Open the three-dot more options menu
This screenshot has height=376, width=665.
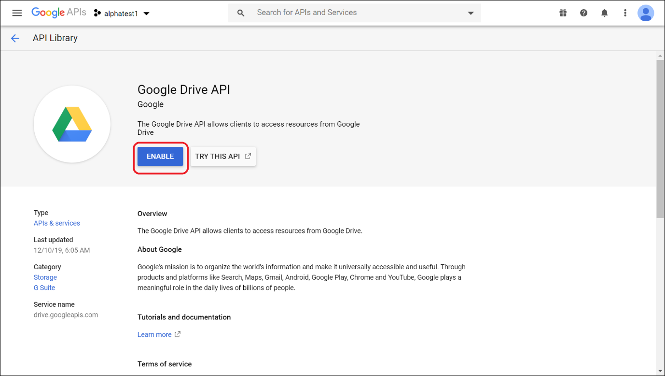pos(625,13)
